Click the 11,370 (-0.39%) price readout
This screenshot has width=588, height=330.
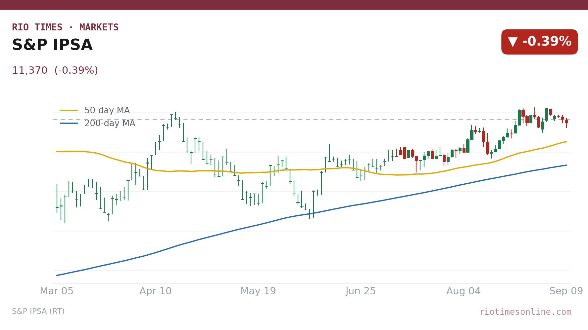click(x=55, y=71)
